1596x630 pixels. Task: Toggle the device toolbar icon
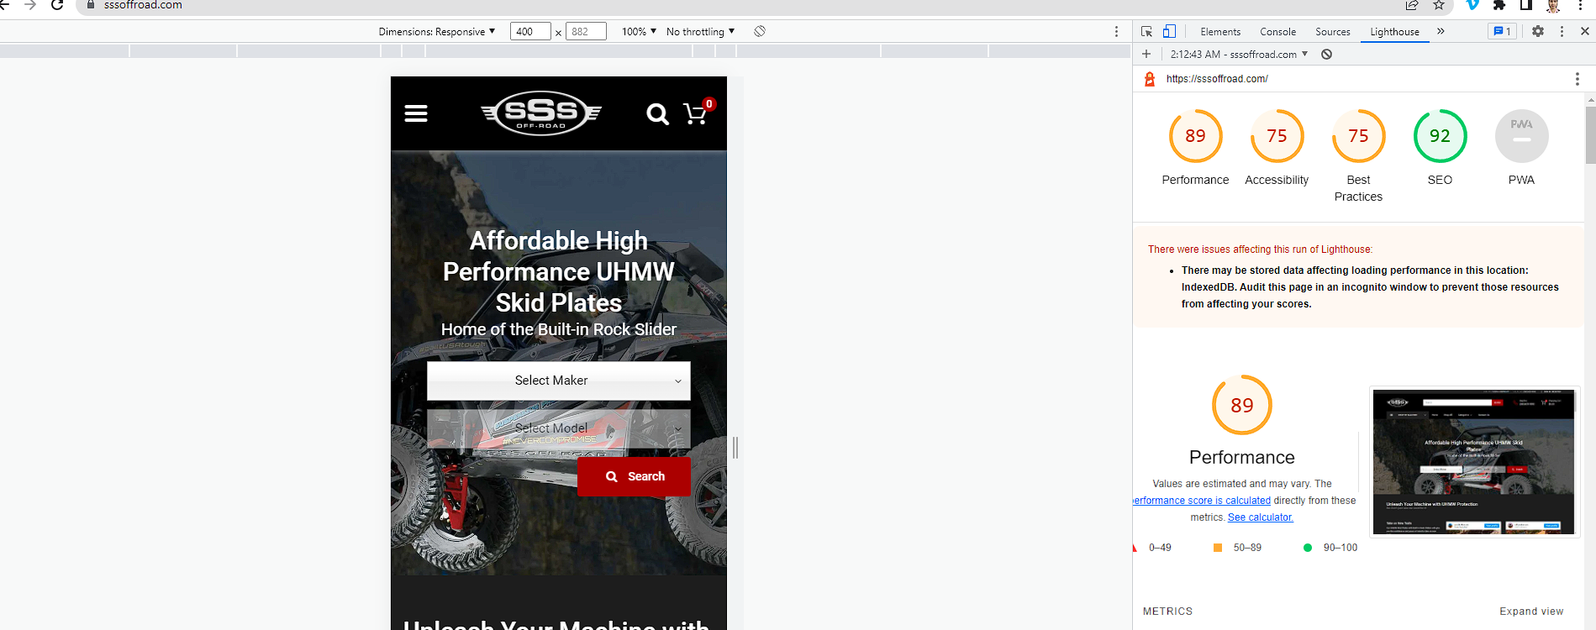(1169, 31)
